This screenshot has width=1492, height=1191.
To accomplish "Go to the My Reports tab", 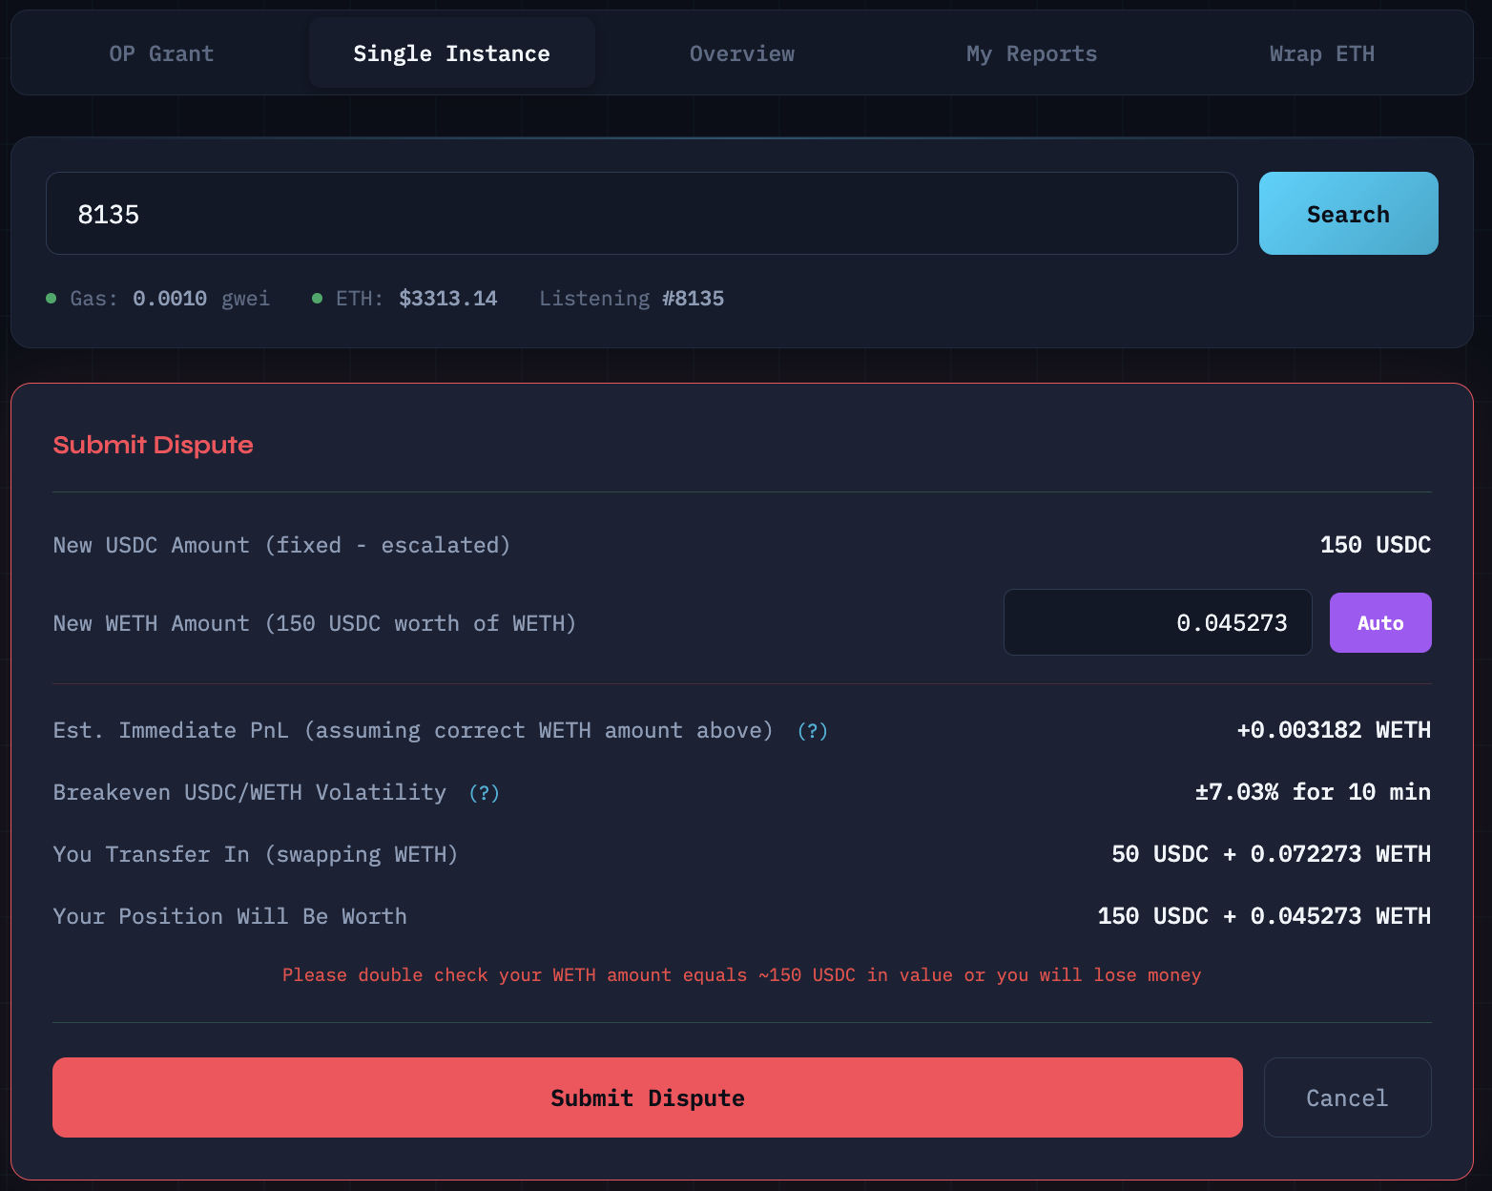I will [x=1031, y=53].
